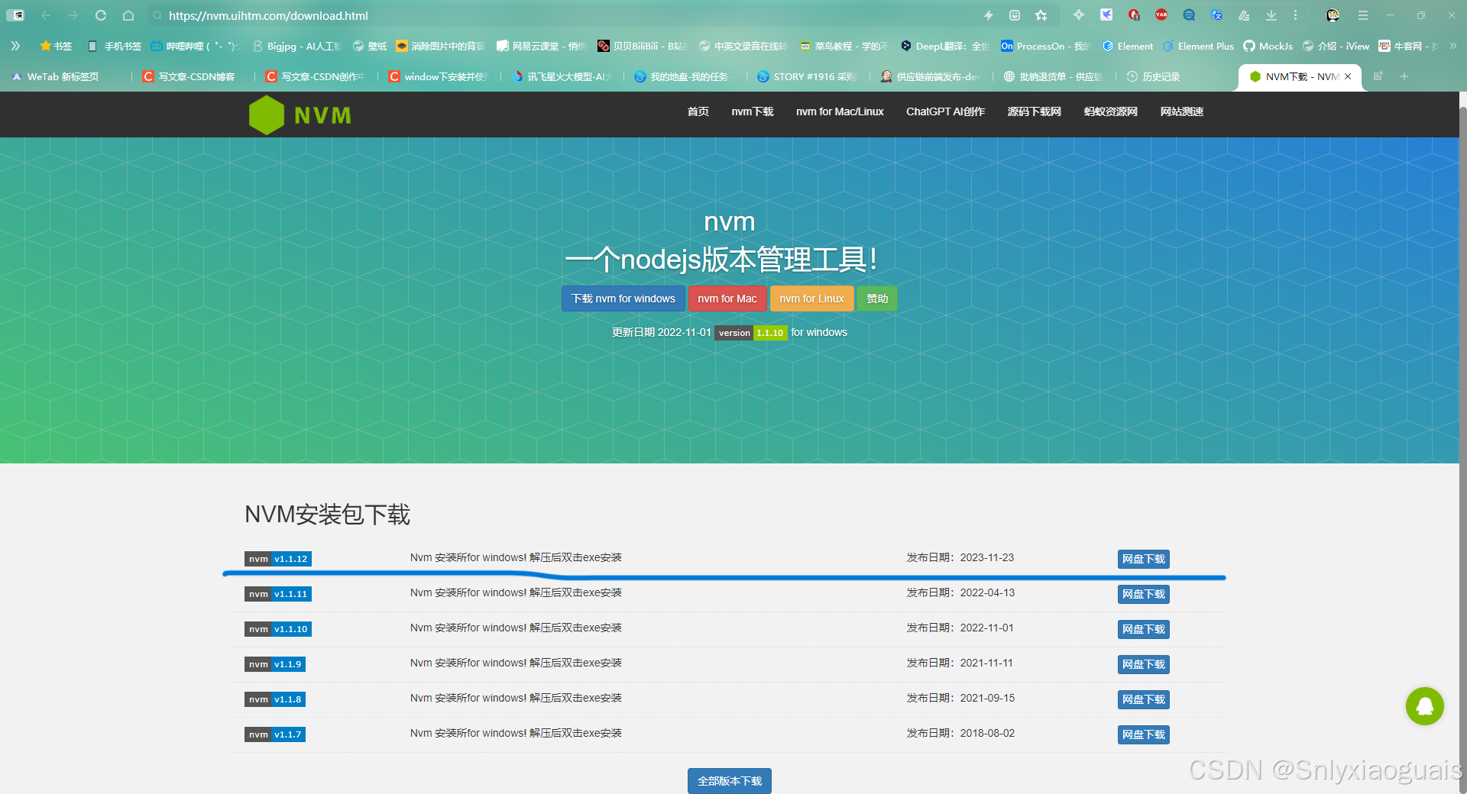
Task: Open the browser home page
Action: click(128, 15)
